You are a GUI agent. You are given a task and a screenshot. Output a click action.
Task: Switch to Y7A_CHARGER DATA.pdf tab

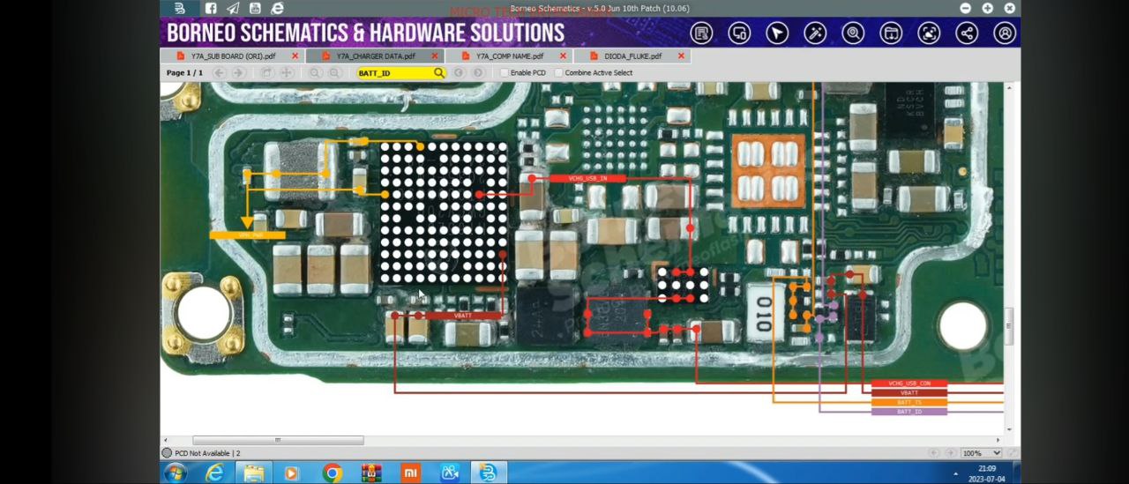click(376, 56)
